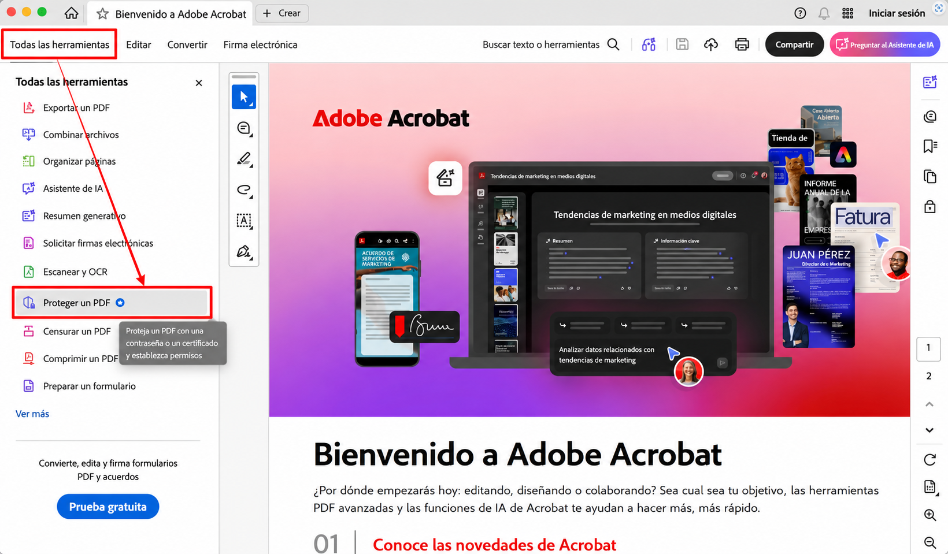Open the Editar menu
The width and height of the screenshot is (948, 554).
139,44
